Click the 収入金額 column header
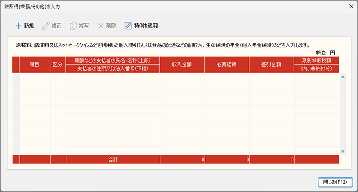This screenshot has width=358, height=192. (182, 64)
